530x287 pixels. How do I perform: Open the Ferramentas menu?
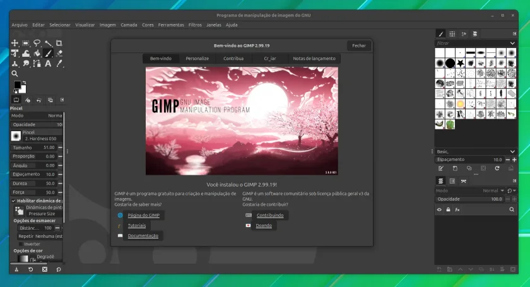(171, 25)
